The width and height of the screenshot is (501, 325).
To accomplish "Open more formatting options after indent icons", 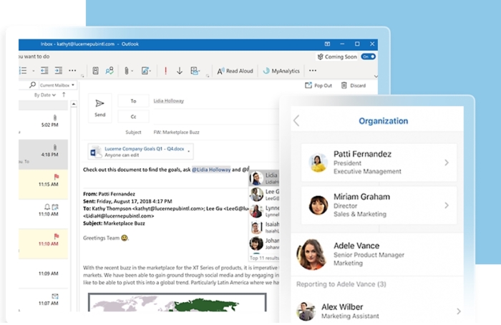I will [72, 71].
